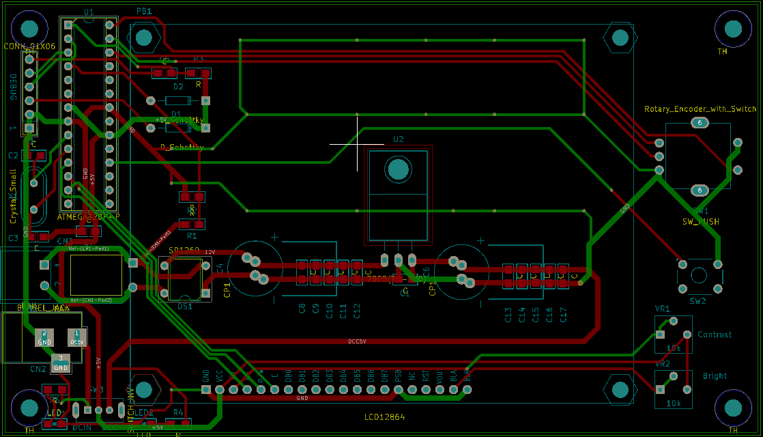
Task: Select the LCD header VCC pin pad
Action: (220, 389)
